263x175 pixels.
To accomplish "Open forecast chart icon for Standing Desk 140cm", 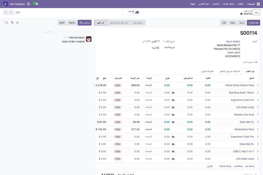I will 173,93.
